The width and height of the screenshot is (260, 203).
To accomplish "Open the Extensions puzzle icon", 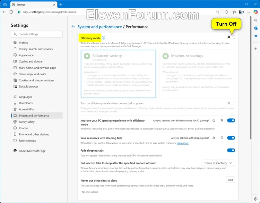I will [x=226, y=12].
